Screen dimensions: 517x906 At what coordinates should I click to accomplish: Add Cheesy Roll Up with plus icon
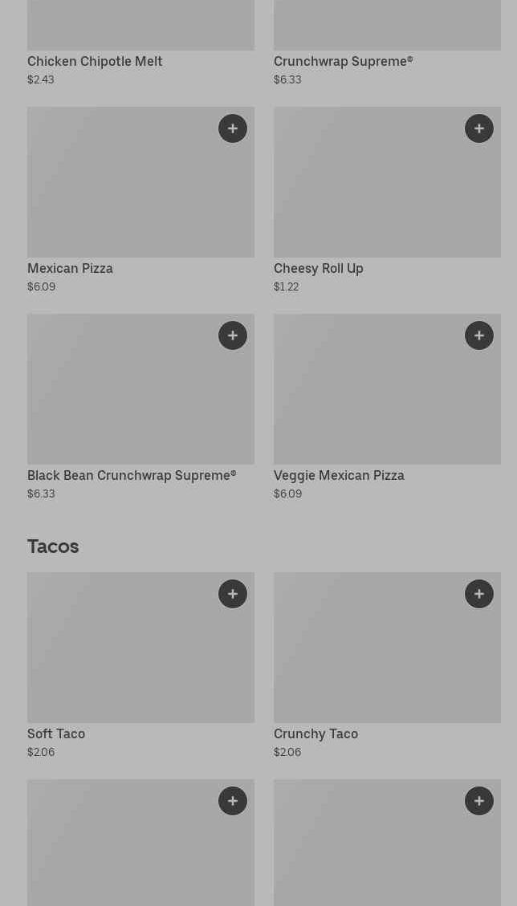tap(479, 128)
